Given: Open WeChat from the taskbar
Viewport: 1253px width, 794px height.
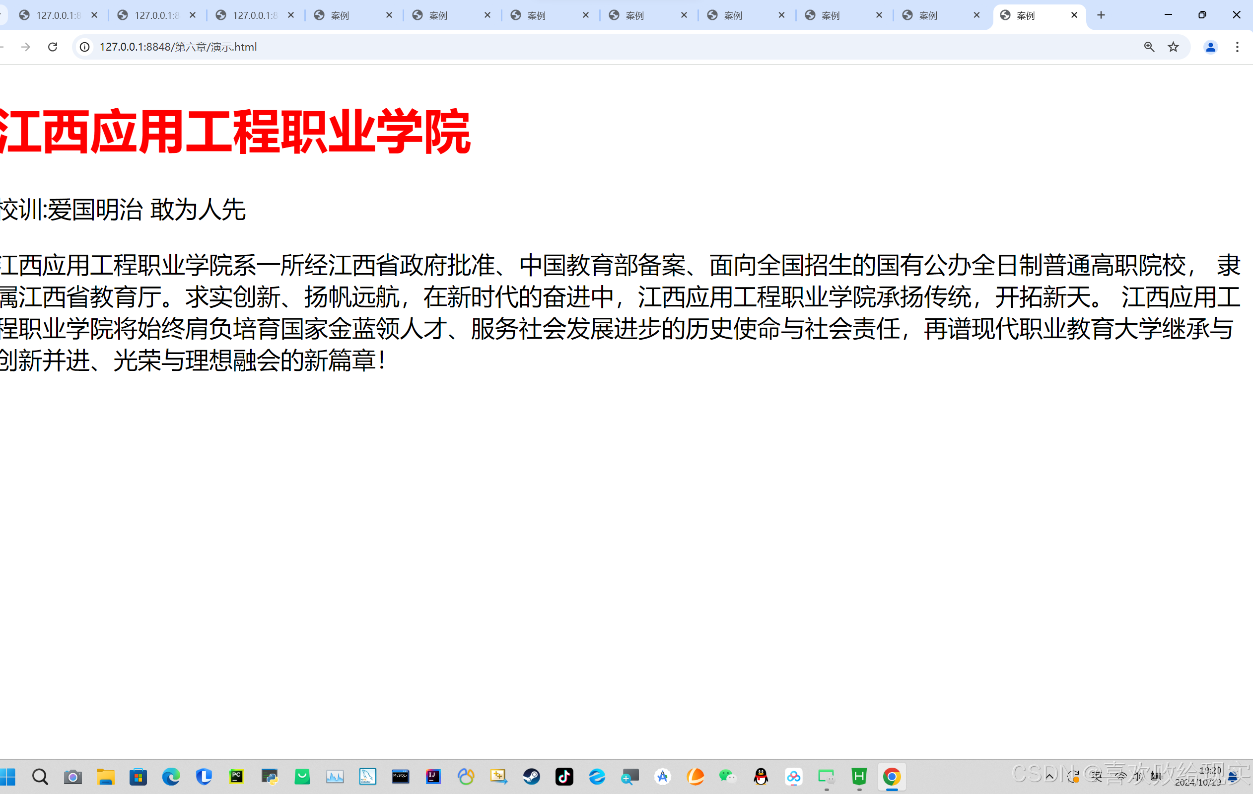Looking at the screenshot, I should pyautogui.click(x=727, y=777).
